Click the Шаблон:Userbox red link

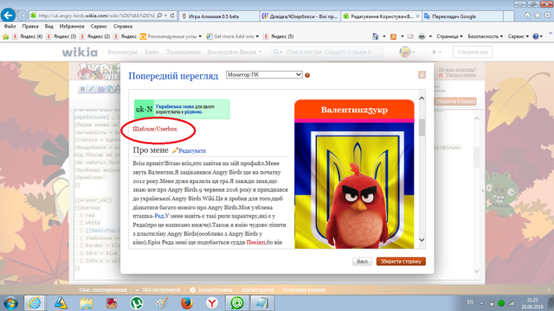coord(155,129)
